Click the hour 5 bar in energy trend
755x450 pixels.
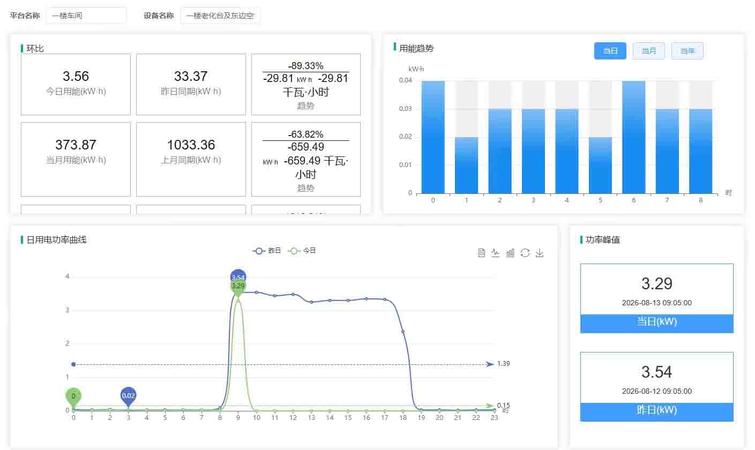[x=600, y=165]
